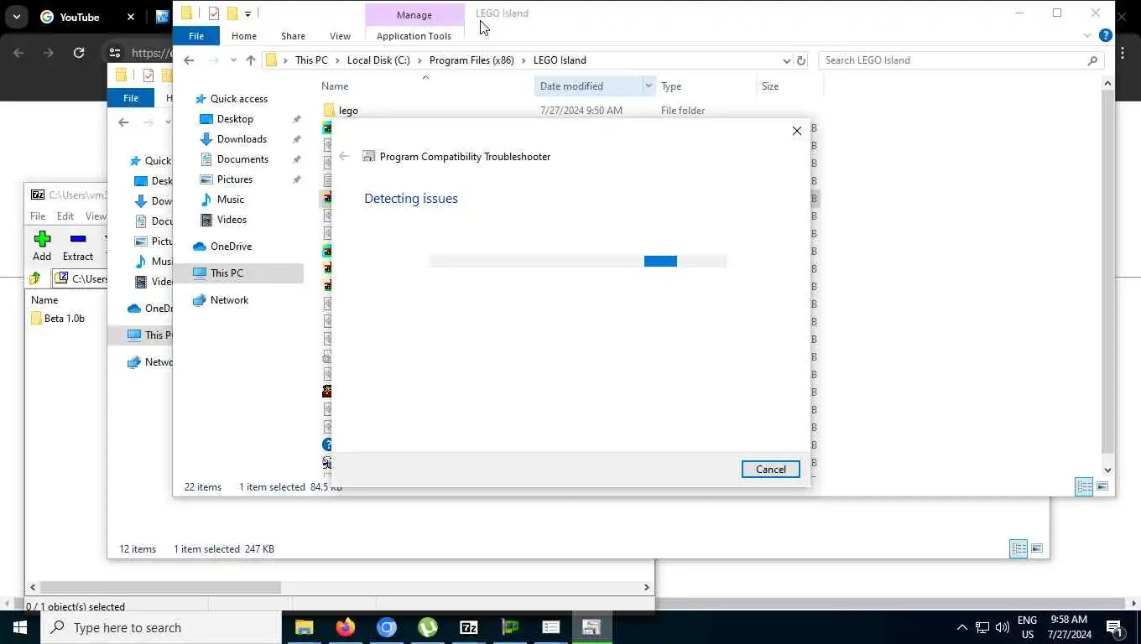Image resolution: width=1141 pixels, height=644 pixels.
Task: Click 7-Zip up-folder icon
Action: [x=35, y=278]
